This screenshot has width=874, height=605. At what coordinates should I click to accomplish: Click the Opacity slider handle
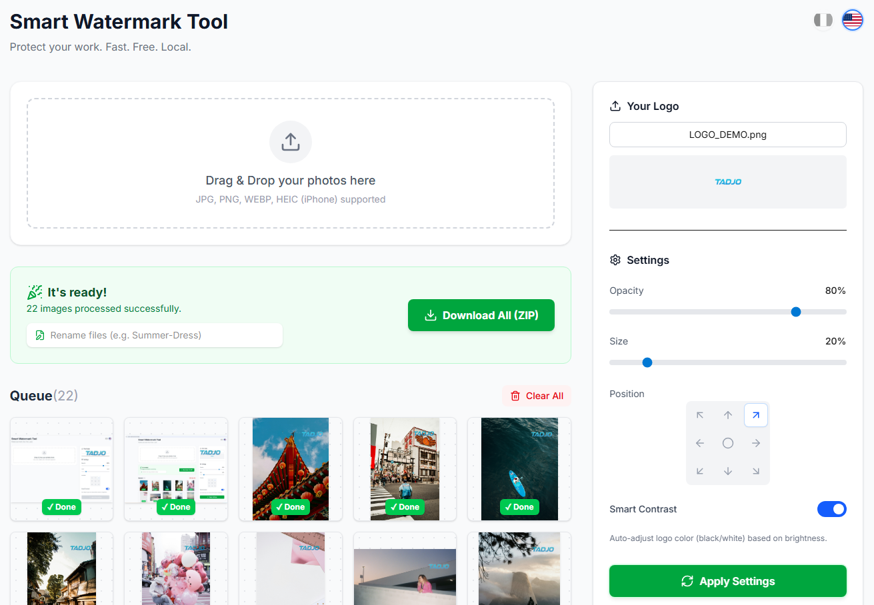click(795, 311)
